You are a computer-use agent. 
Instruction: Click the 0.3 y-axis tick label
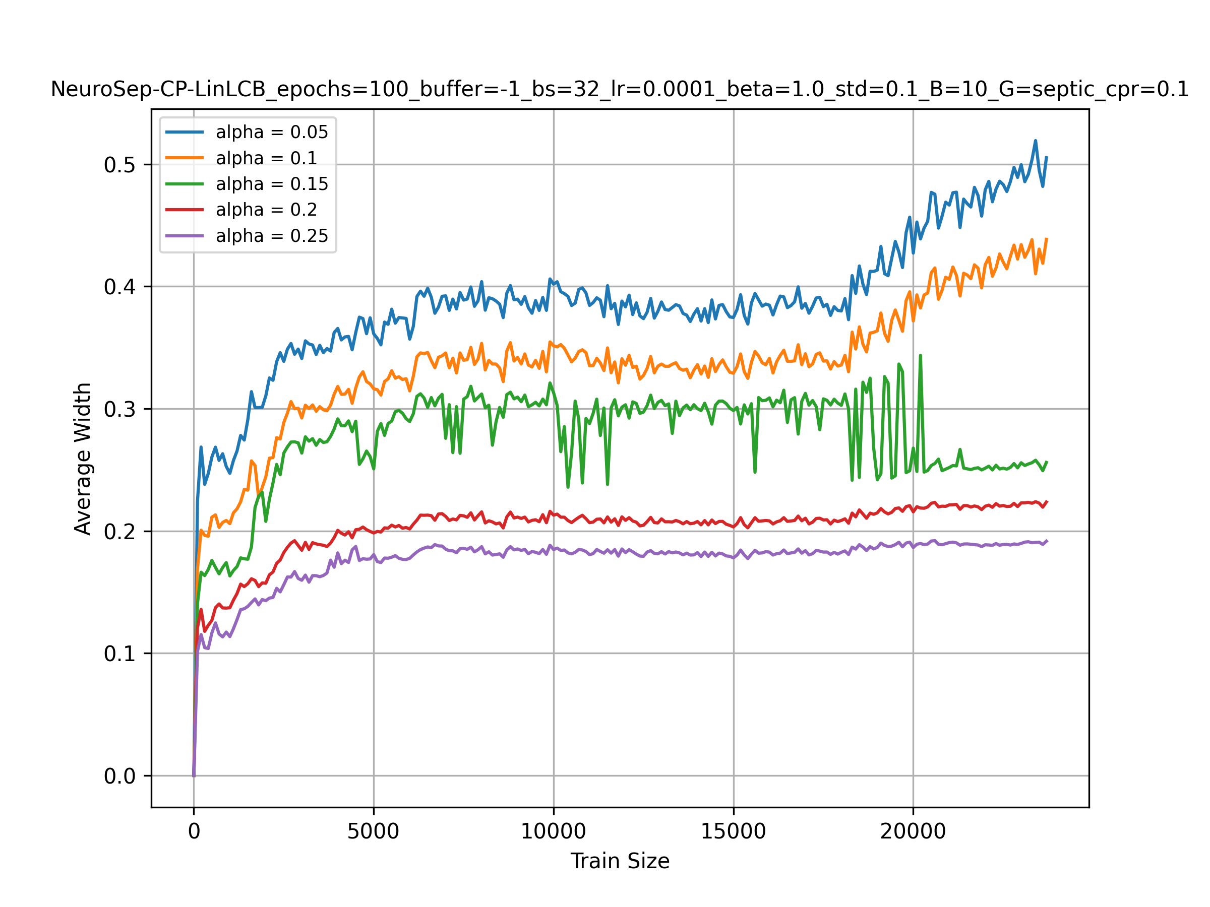point(120,410)
